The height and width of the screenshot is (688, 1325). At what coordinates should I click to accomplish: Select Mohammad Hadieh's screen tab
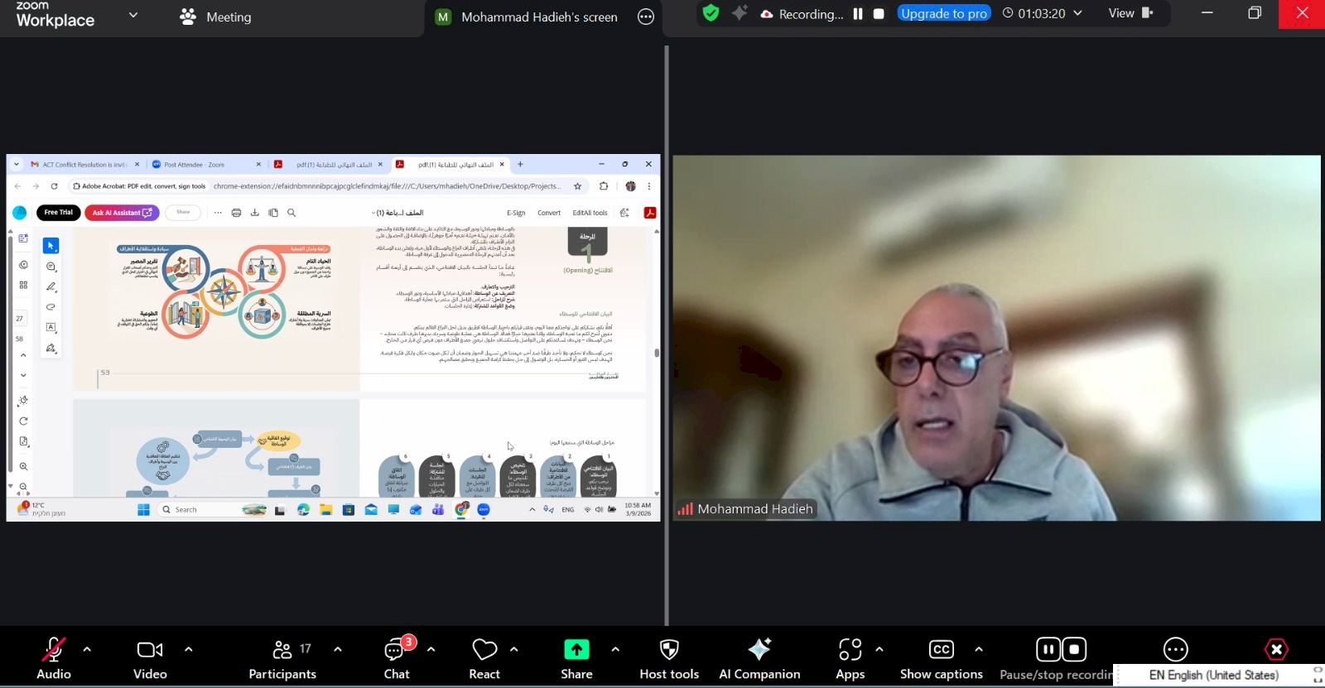coord(538,17)
